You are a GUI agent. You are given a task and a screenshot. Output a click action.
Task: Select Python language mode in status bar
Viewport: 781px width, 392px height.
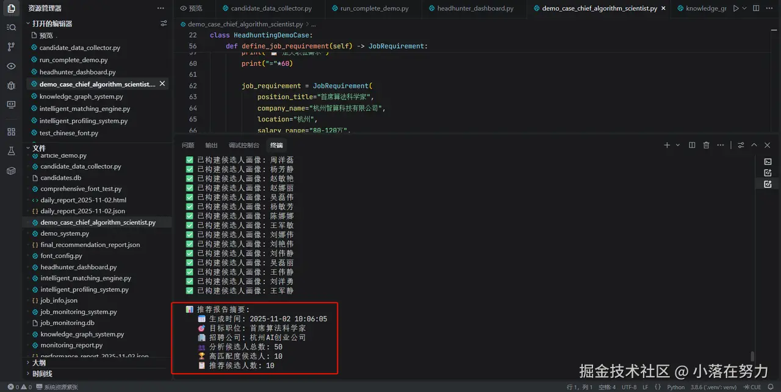click(675, 387)
